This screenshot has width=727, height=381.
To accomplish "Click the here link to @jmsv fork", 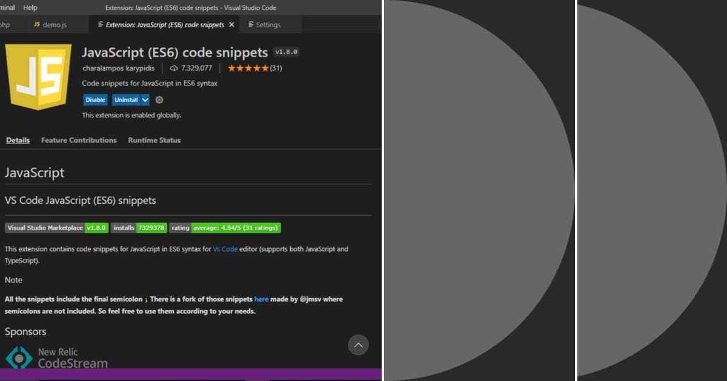I will [261, 299].
